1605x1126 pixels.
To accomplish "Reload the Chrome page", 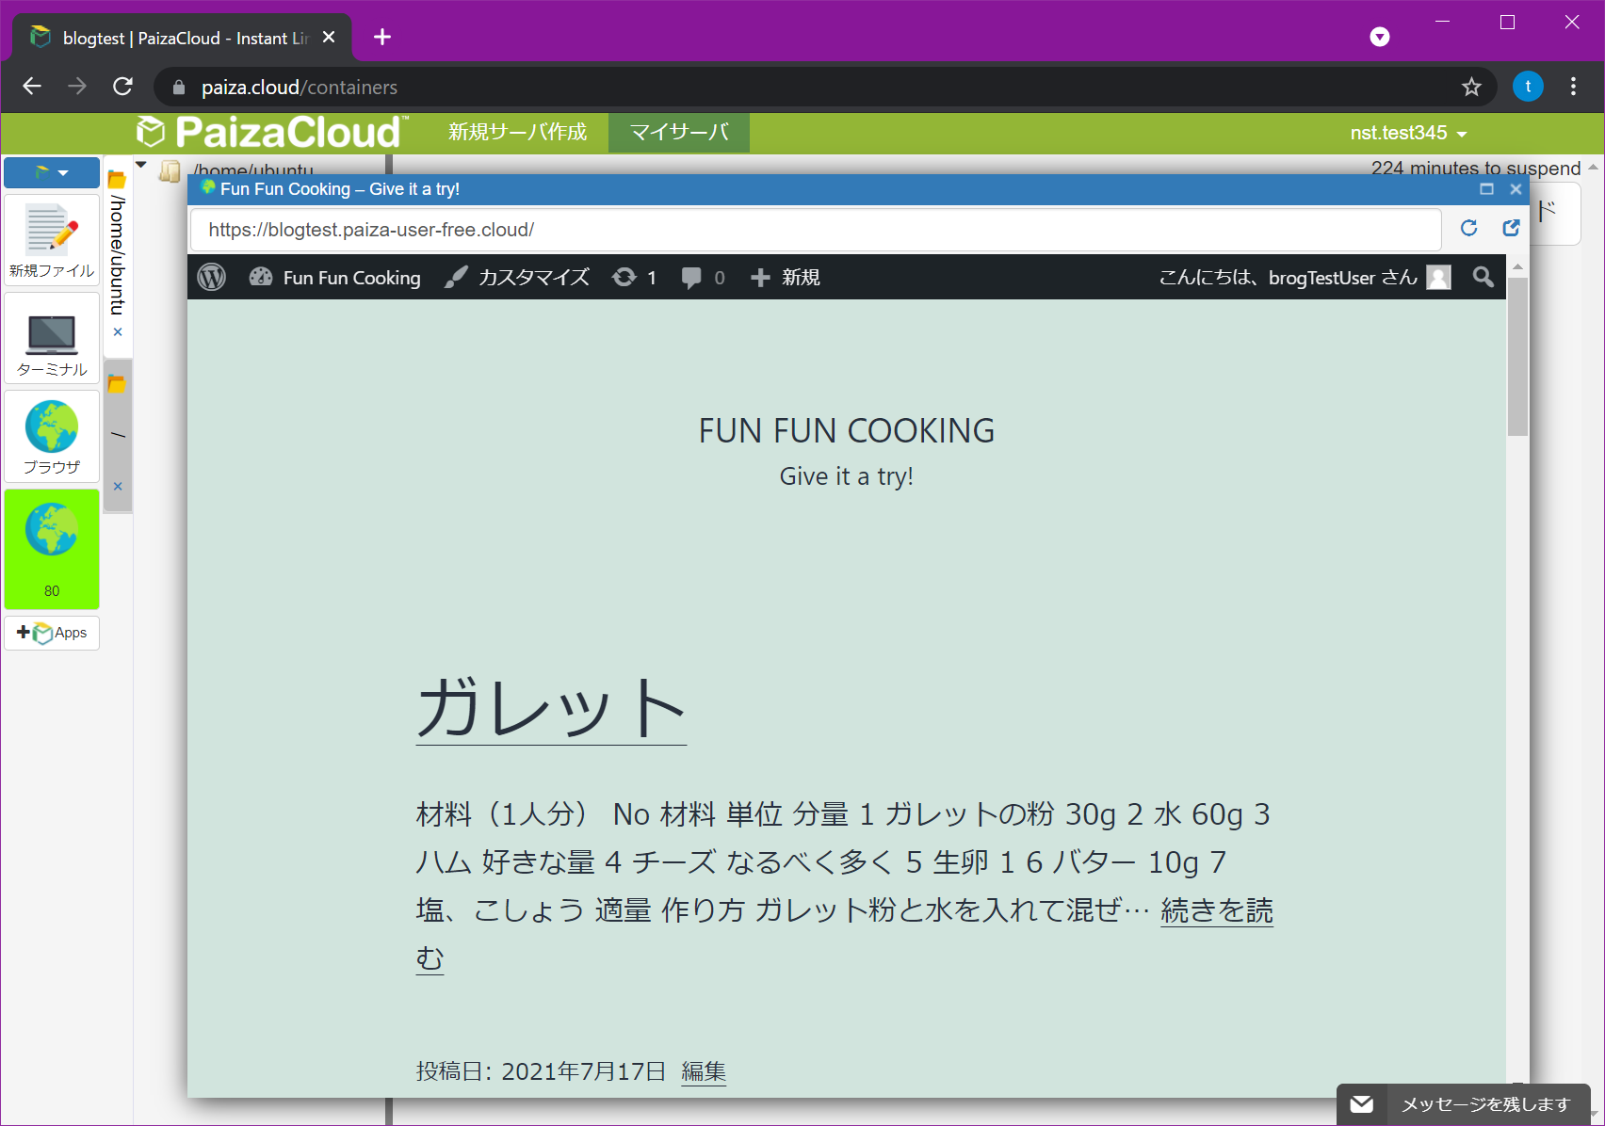I will (x=122, y=87).
